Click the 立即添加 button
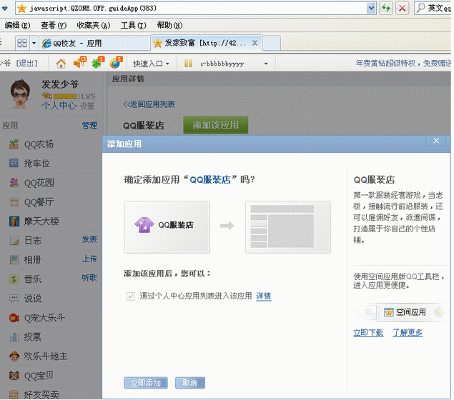Viewport: 454px width, 400px height. (146, 383)
